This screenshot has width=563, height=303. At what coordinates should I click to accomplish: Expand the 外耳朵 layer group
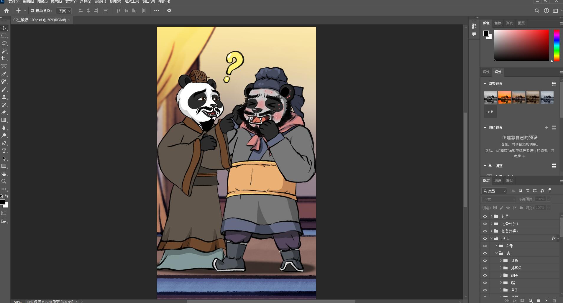click(x=501, y=268)
